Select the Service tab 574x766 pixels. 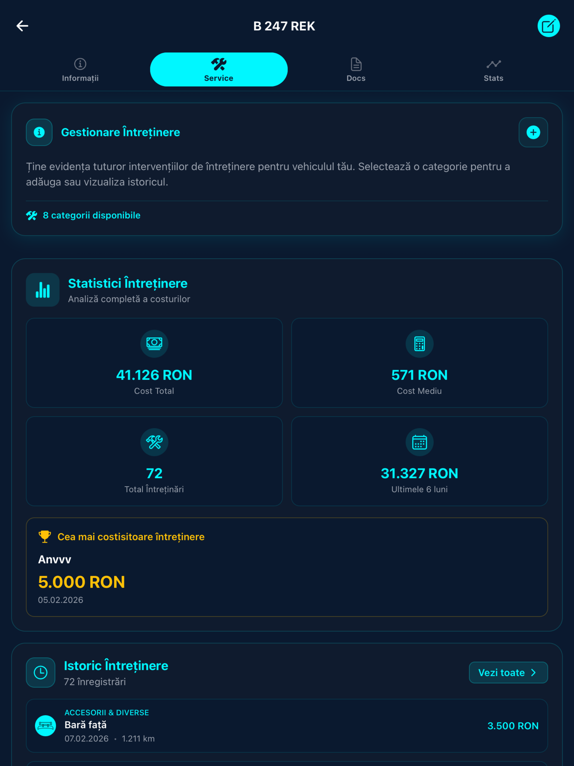[x=219, y=70]
